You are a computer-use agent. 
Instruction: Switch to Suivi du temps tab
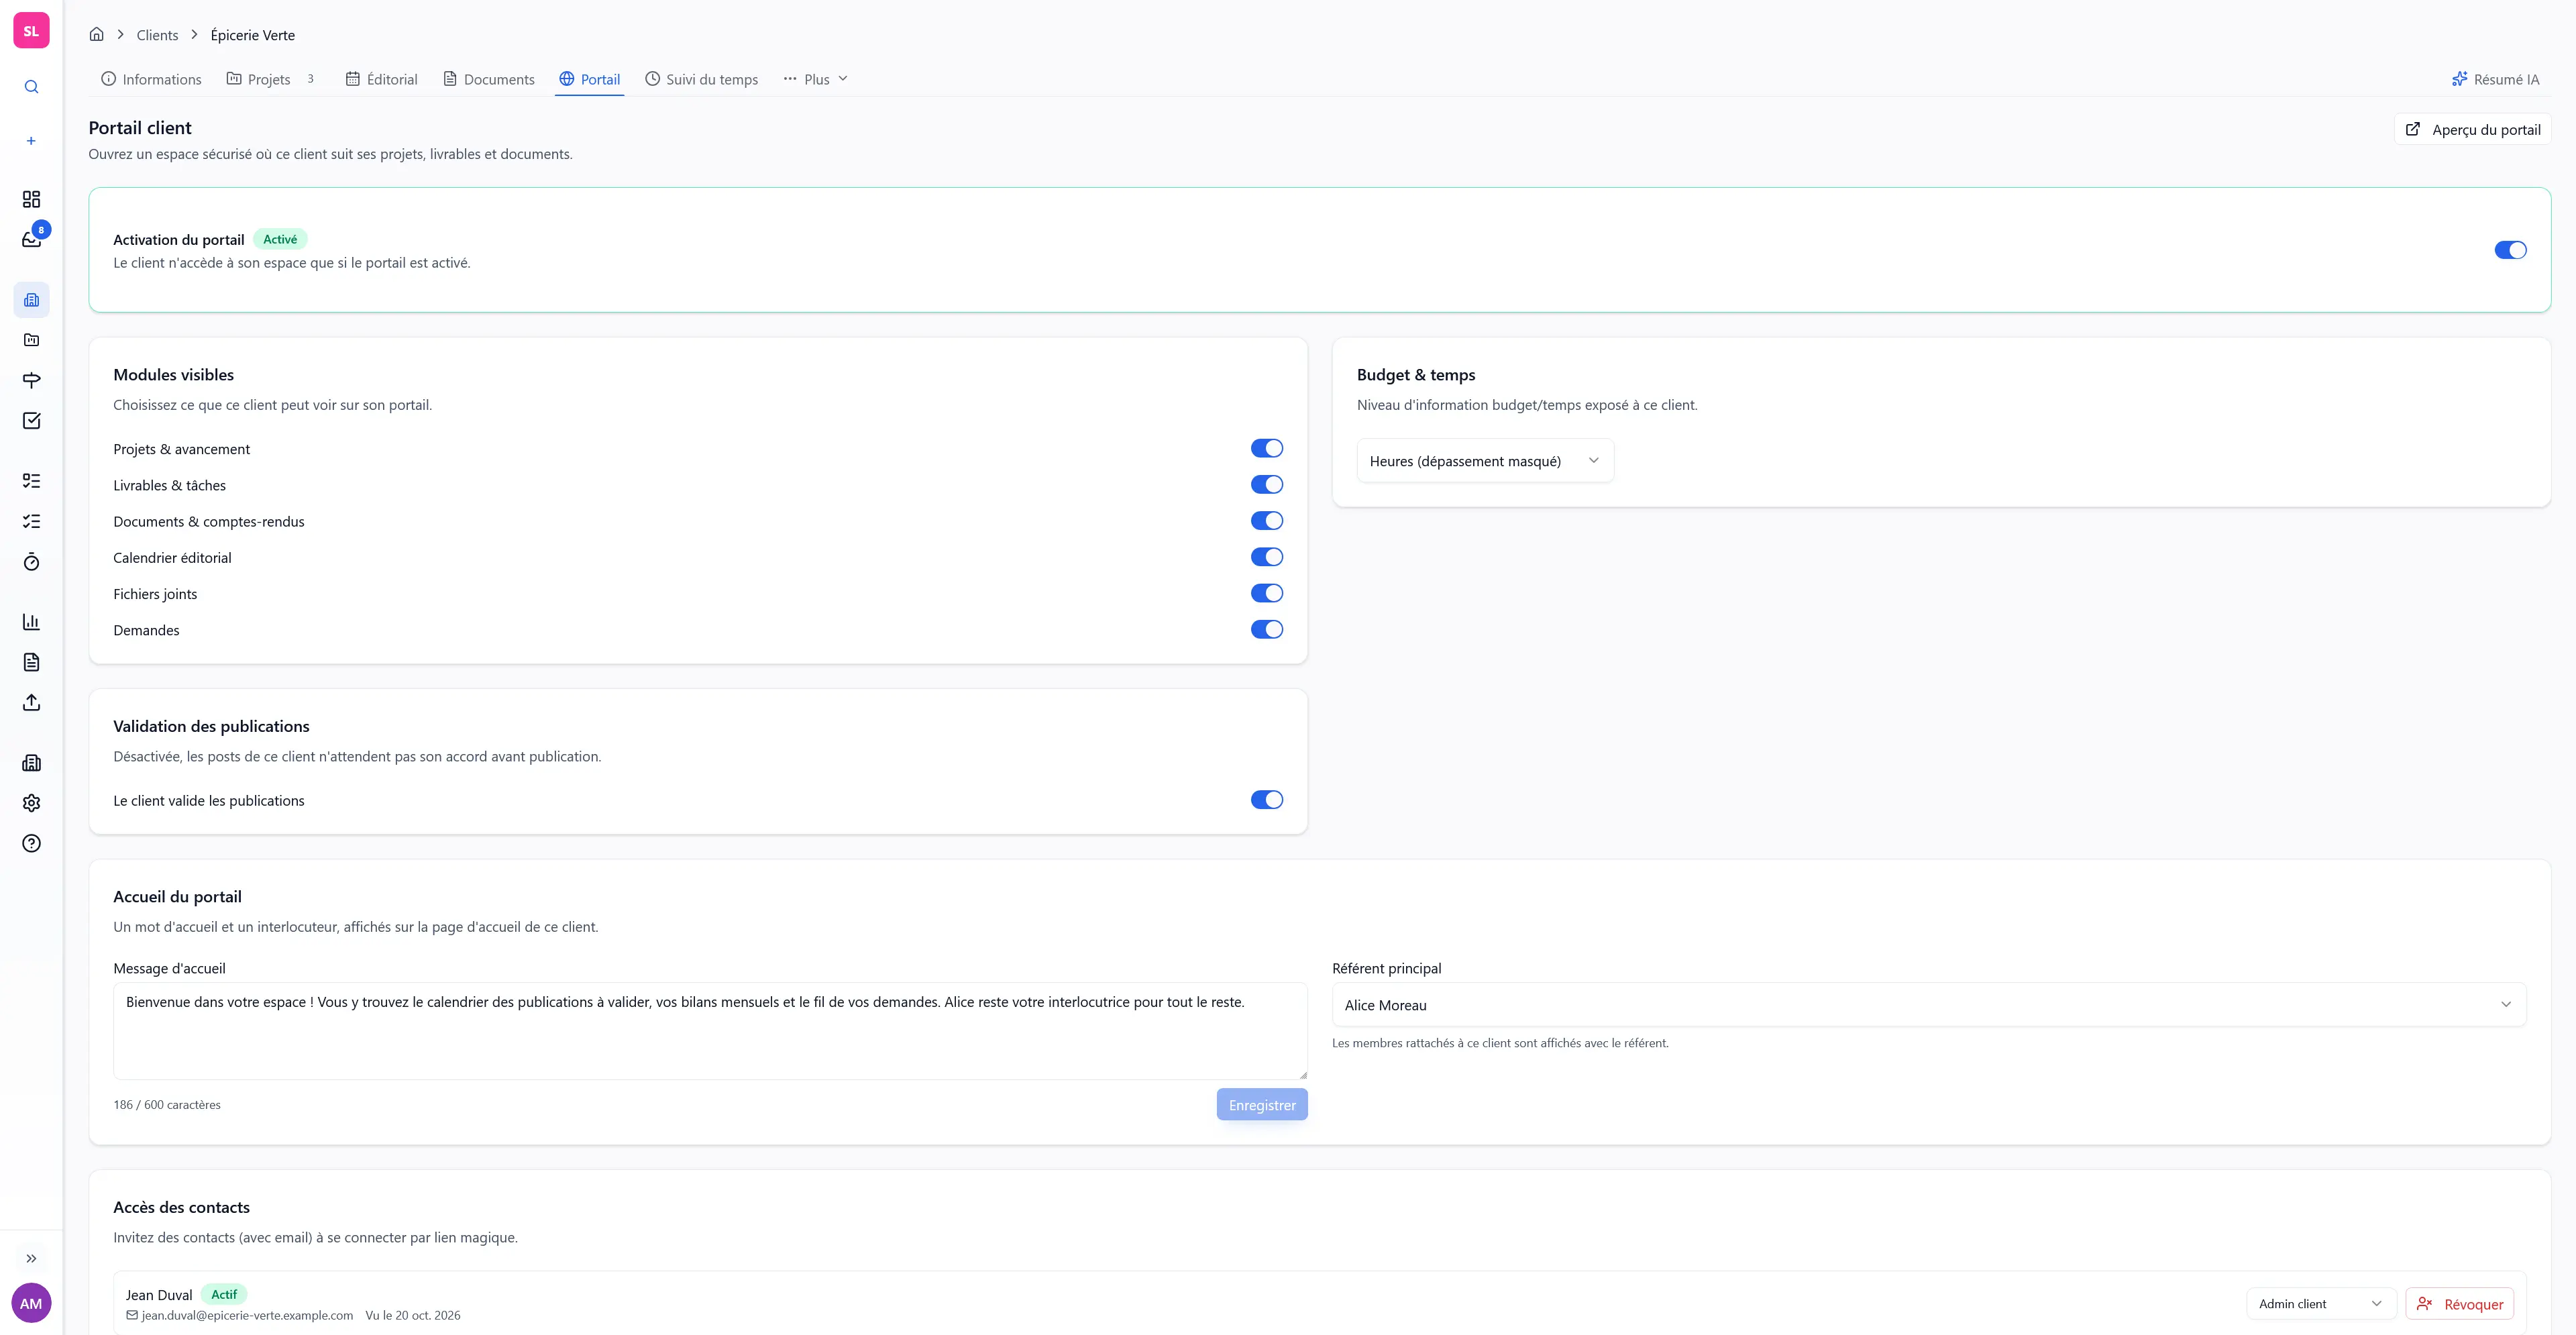702,79
